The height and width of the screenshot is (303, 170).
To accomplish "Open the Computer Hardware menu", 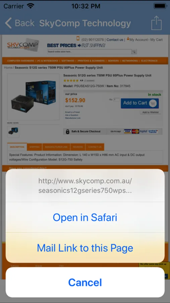I will [x=20, y=61].
